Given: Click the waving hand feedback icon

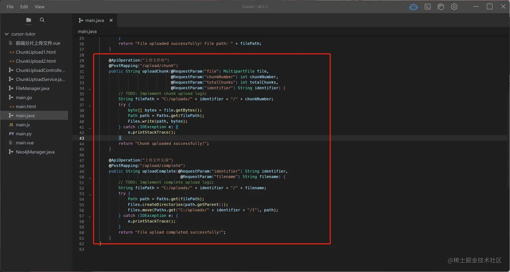Looking at the screenshot, I should 441,7.
